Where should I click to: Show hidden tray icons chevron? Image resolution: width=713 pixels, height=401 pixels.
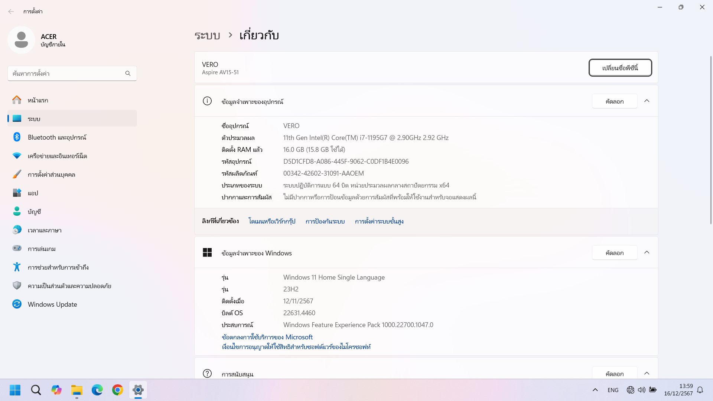595,390
